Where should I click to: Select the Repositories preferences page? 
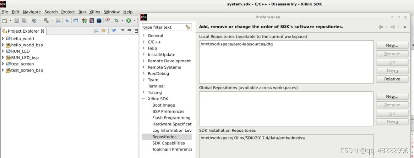167,137
